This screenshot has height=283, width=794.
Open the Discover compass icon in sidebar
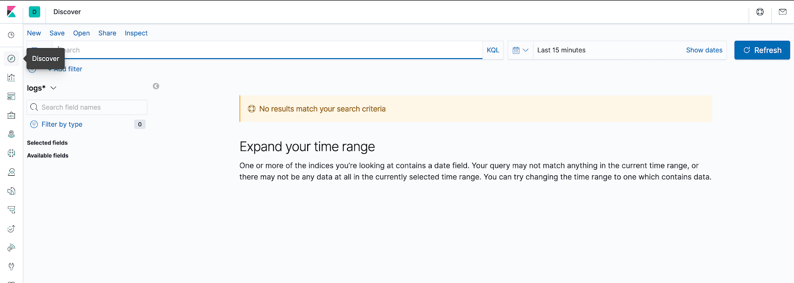(x=11, y=59)
